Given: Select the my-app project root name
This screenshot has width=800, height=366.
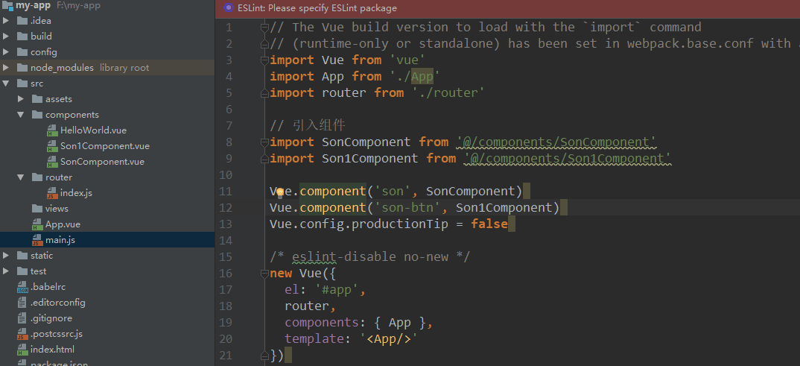Looking at the screenshot, I should pos(34,6).
